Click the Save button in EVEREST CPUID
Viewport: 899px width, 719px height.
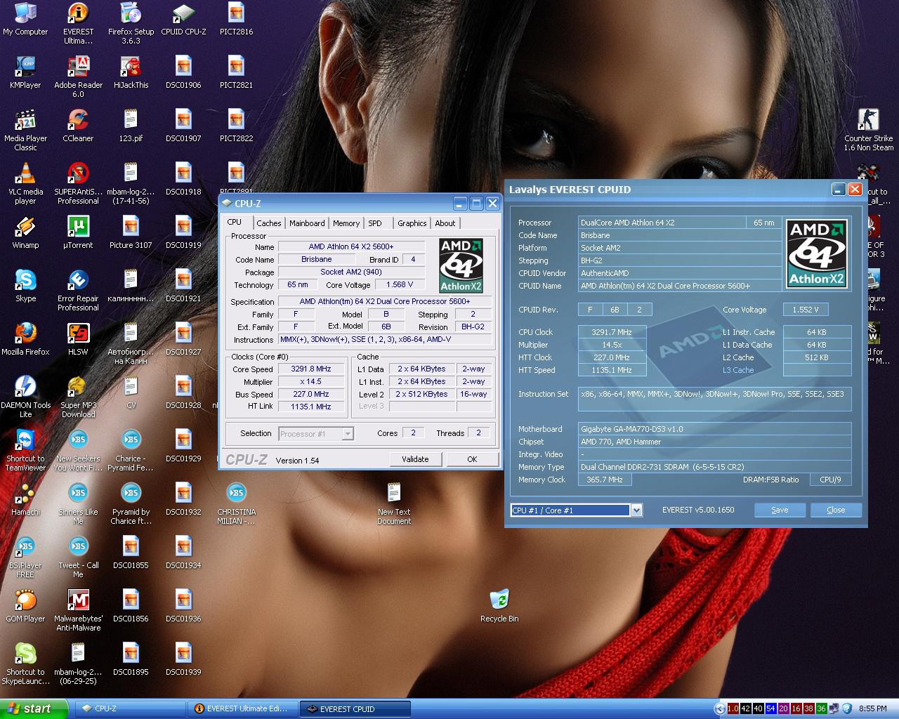(780, 510)
